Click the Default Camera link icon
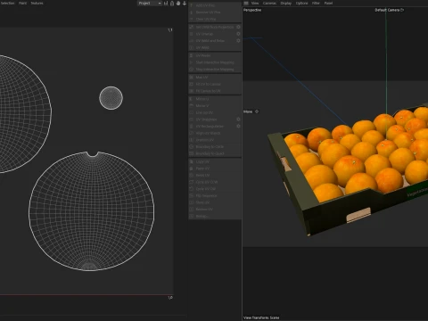428x321 pixels. tap(402, 10)
